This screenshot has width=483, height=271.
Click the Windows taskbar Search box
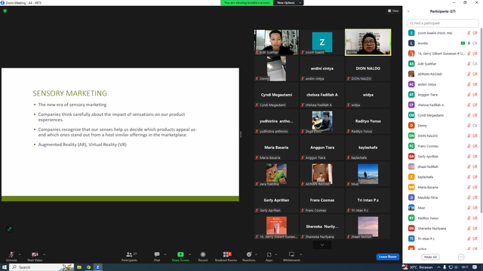[42, 267]
